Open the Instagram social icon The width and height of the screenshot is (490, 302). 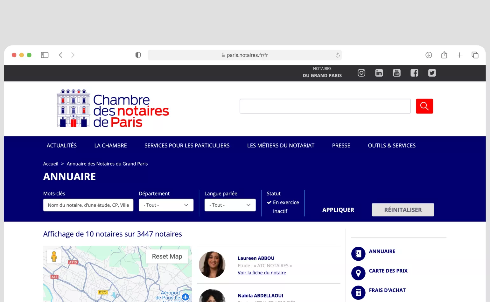click(x=361, y=73)
